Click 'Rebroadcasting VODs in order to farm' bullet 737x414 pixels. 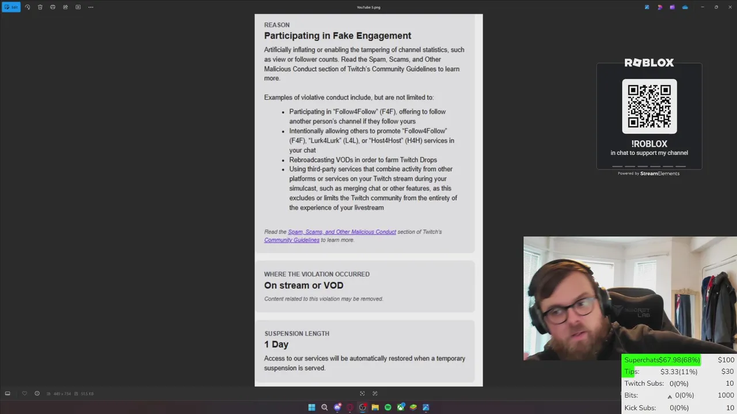point(363,160)
